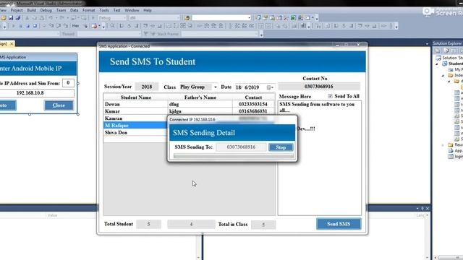Click the Contact No field showing 03073068916
463x260 pixels.
click(319, 87)
